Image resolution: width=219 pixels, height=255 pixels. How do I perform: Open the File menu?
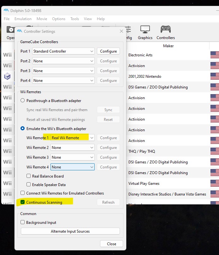click(7, 19)
